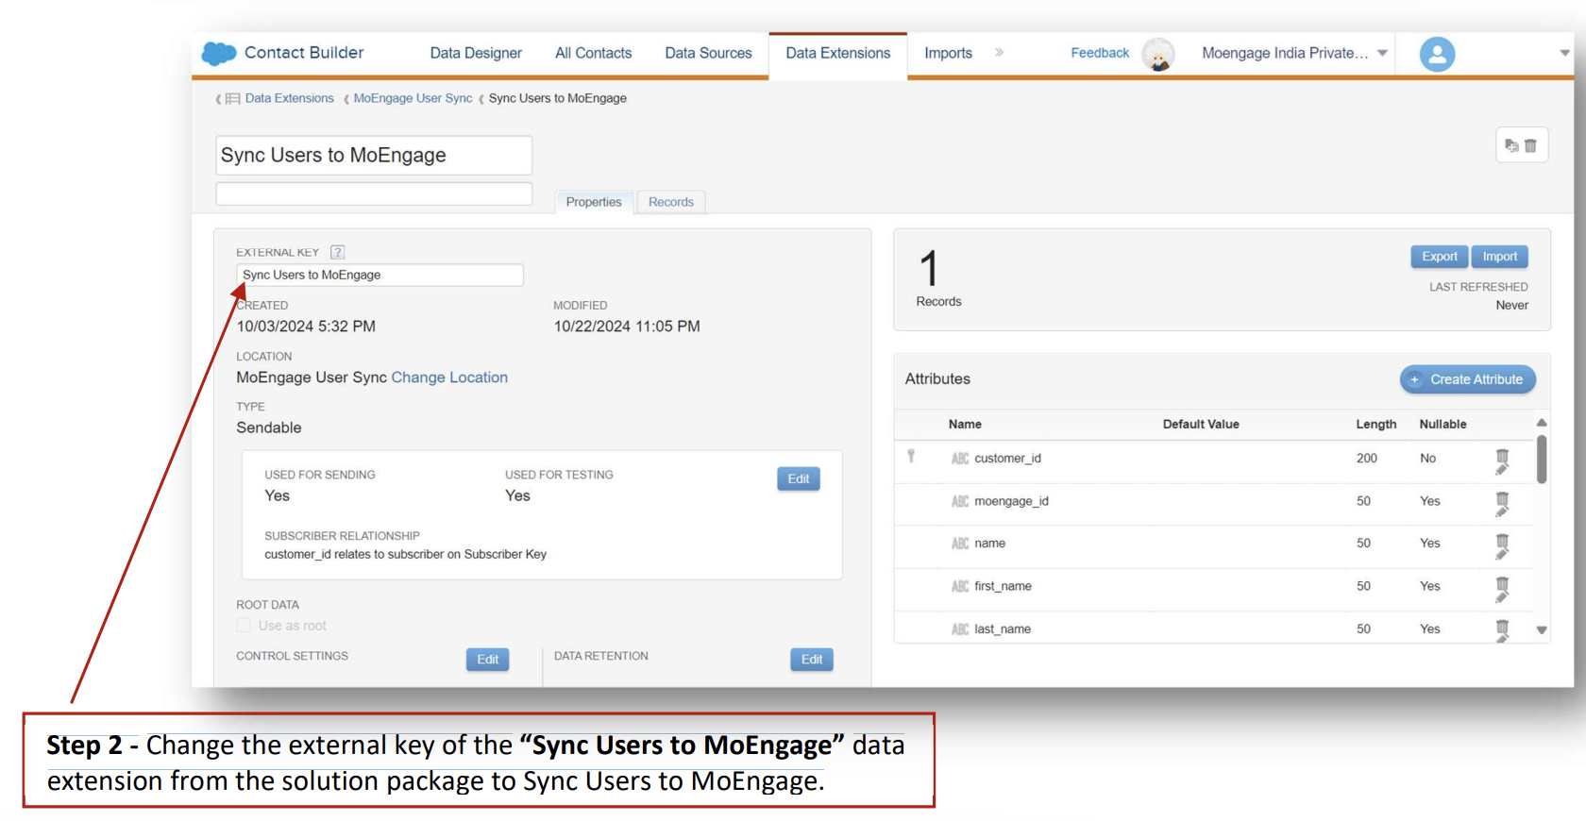1586x821 pixels.
Task: Sort by the Name column header
Action: pos(965,425)
